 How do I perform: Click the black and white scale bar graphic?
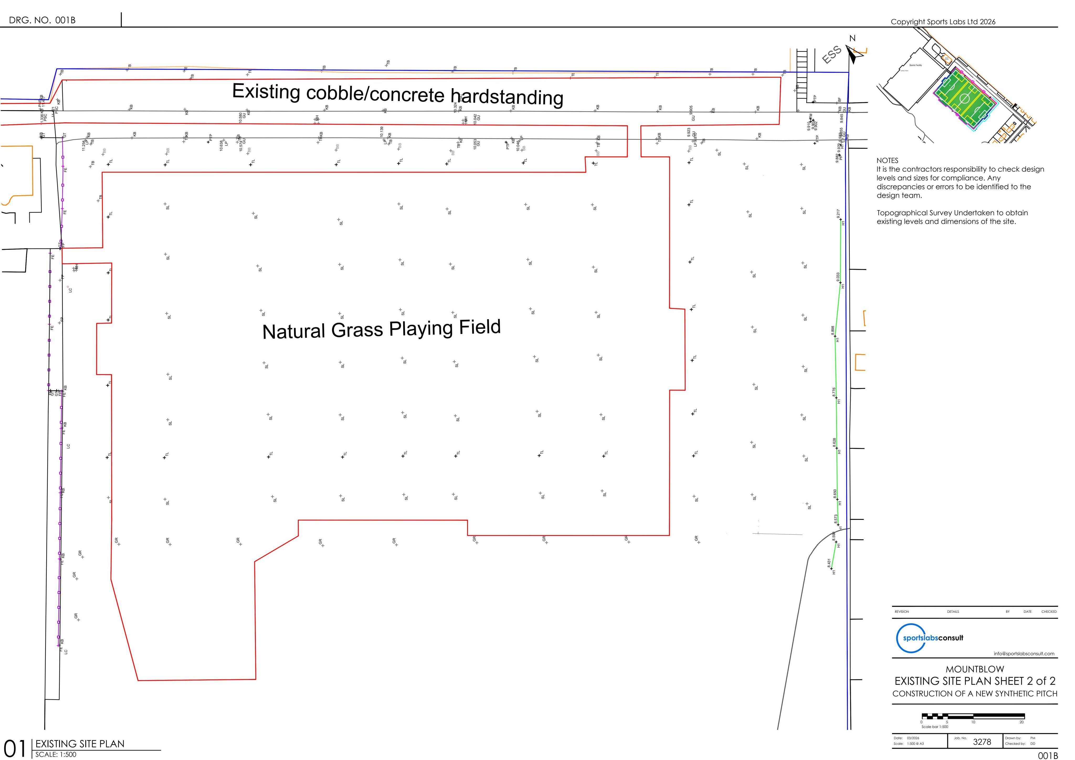click(973, 716)
